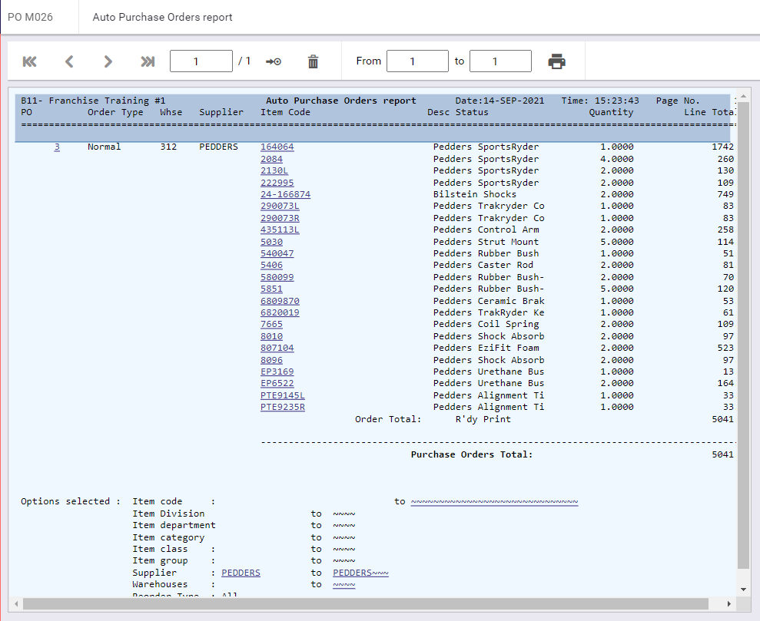This screenshot has width=760, height=621.
Task: Click the 'Date:14-SEP-2021' header text
Action: 499,101
